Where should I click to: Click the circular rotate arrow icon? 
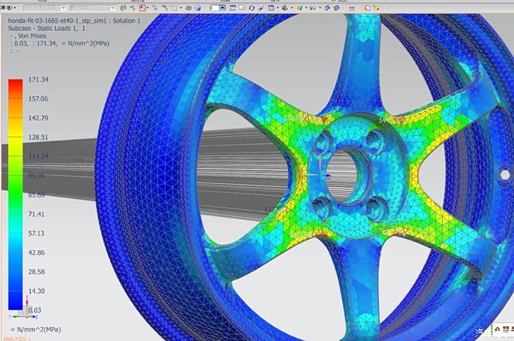point(251,8)
